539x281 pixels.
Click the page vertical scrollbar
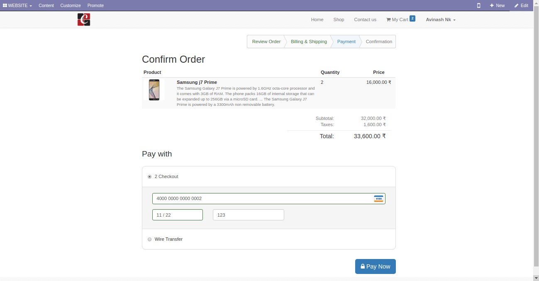536,137
